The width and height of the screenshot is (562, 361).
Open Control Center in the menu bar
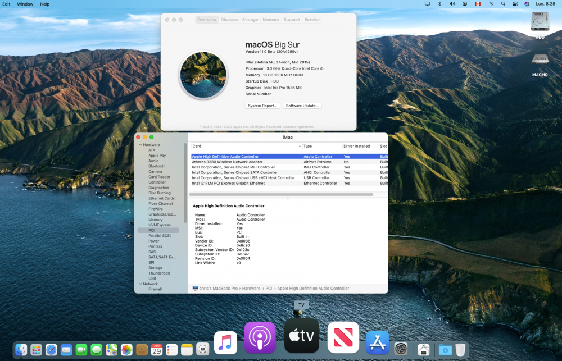515,4
